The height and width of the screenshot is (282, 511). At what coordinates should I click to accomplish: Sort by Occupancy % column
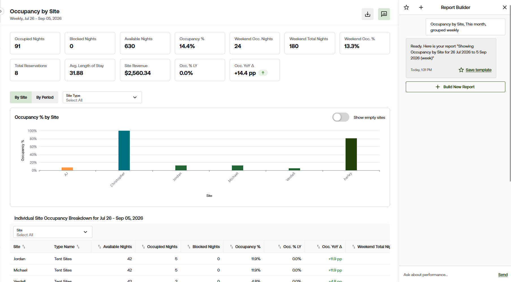[245, 247]
